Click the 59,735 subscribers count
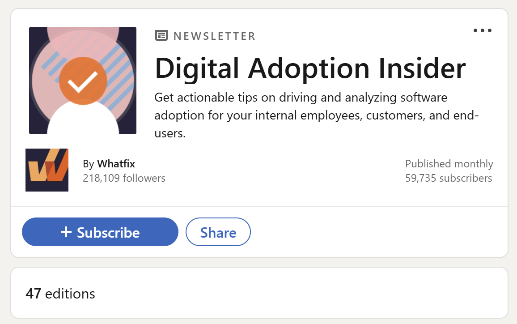 pos(449,178)
